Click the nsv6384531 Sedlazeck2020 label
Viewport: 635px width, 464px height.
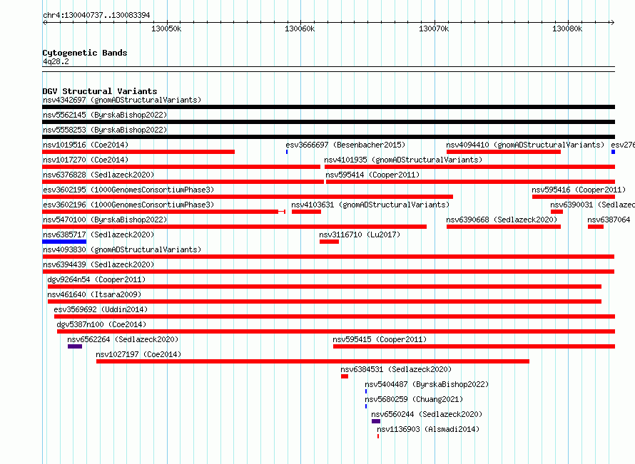point(396,369)
